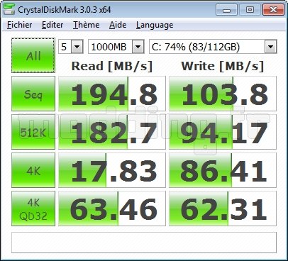Expand the C: drive selection dropdown
This screenshot has height=261, width=288.
tap(270, 47)
